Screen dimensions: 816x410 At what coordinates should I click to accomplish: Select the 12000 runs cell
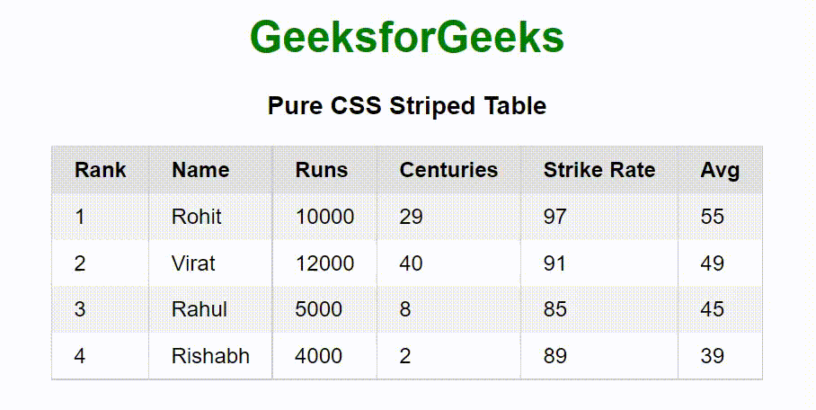point(324,263)
